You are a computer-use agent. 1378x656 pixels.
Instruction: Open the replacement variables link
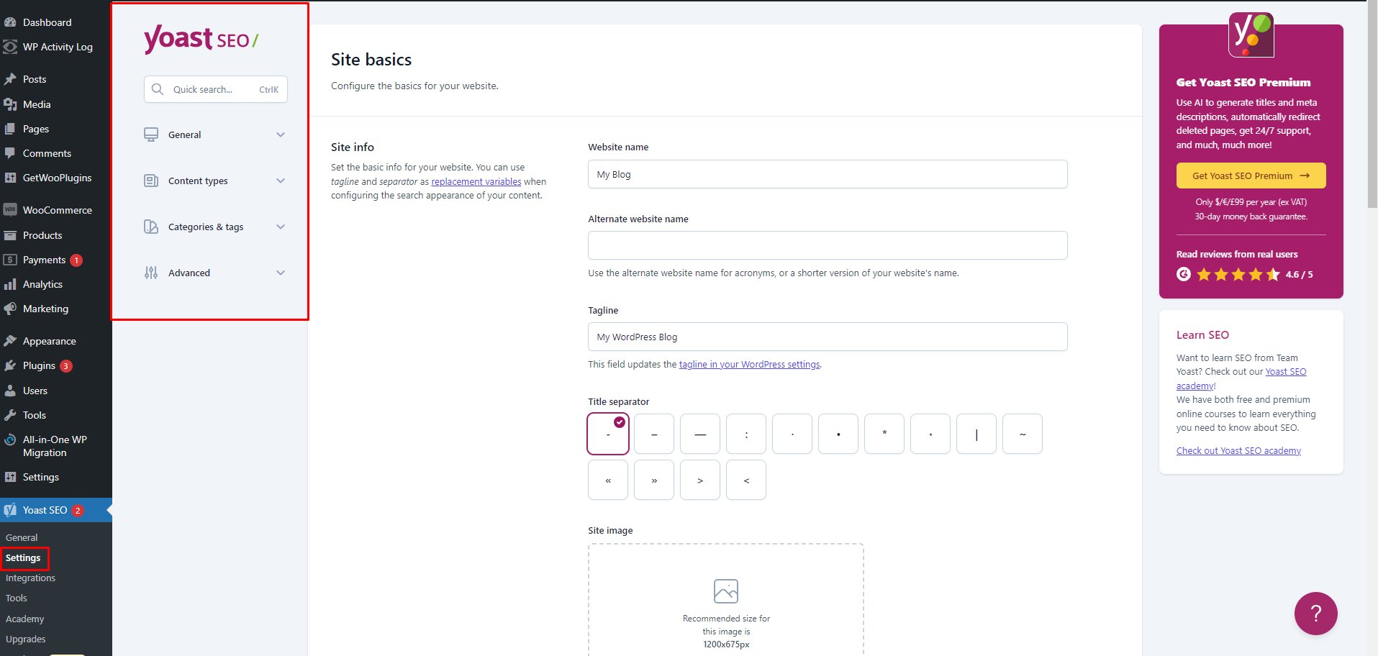(476, 182)
